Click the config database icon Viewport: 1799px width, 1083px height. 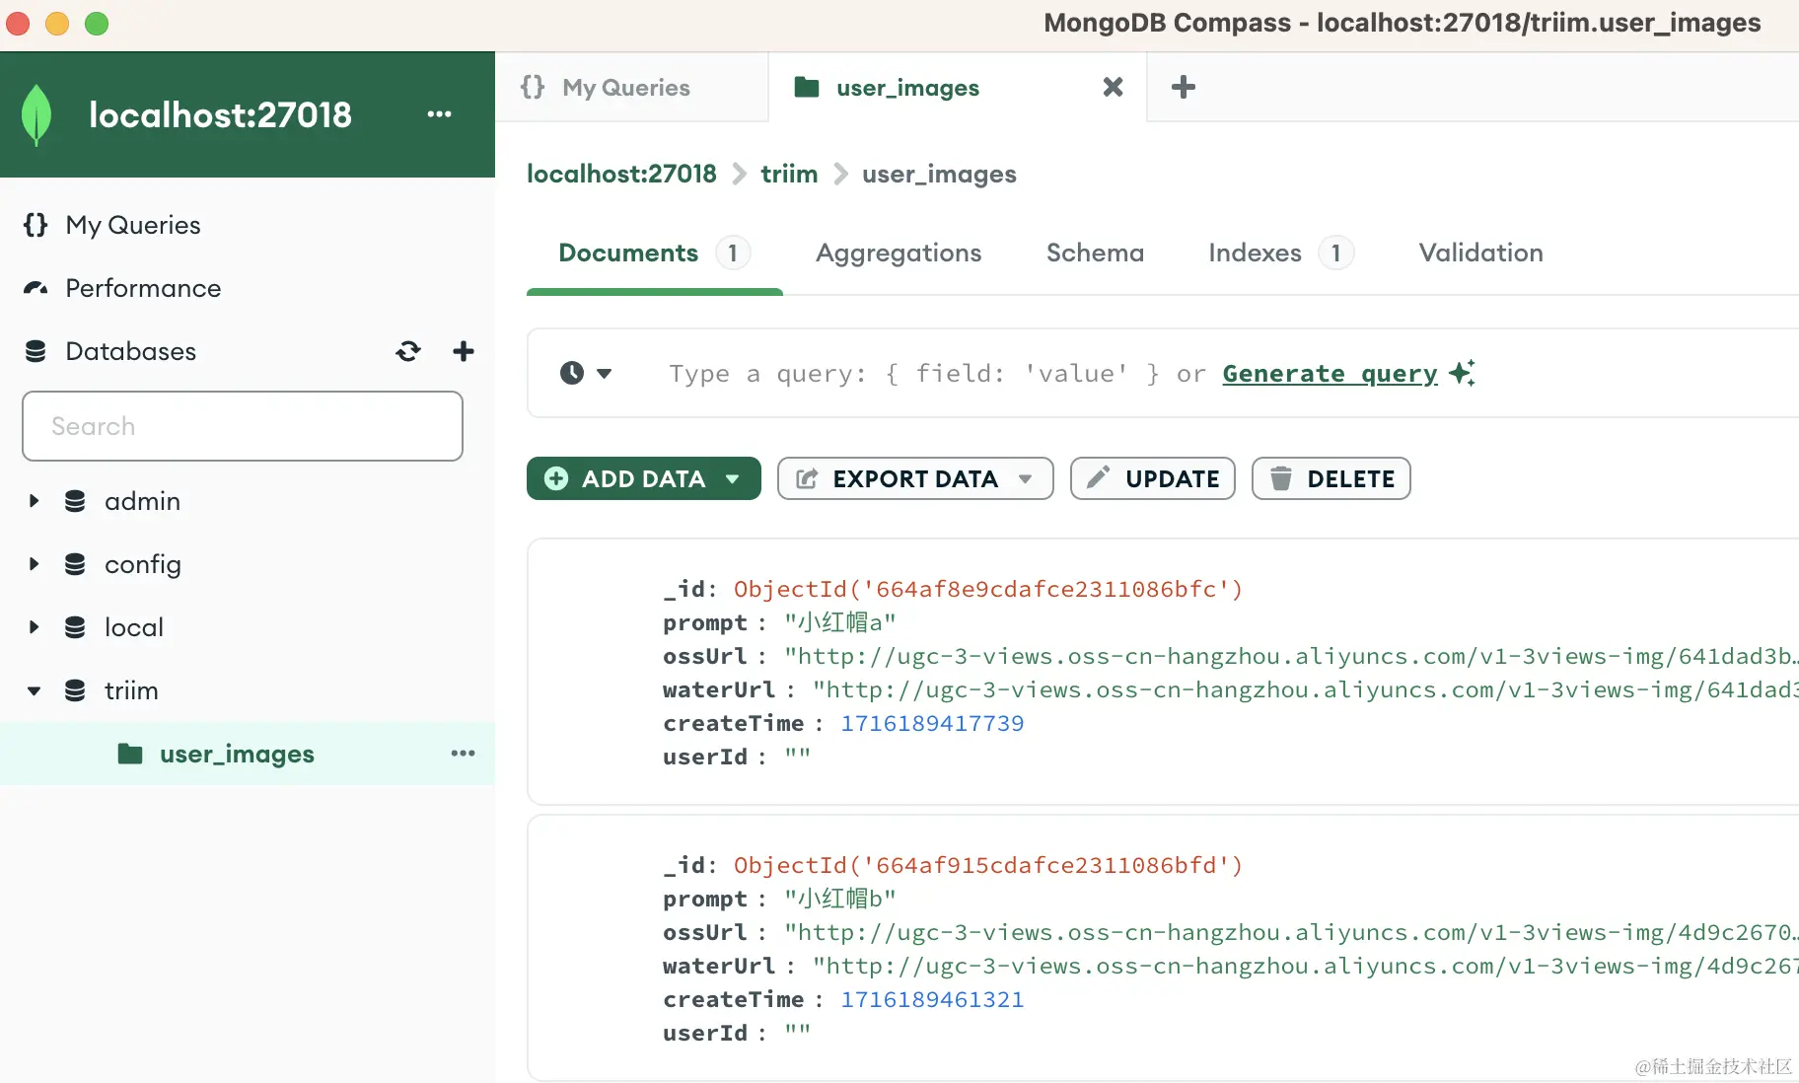pyautogui.click(x=75, y=564)
